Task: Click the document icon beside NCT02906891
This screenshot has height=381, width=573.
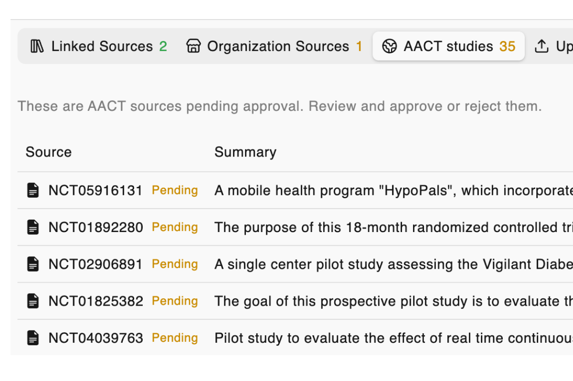Action: (x=33, y=264)
